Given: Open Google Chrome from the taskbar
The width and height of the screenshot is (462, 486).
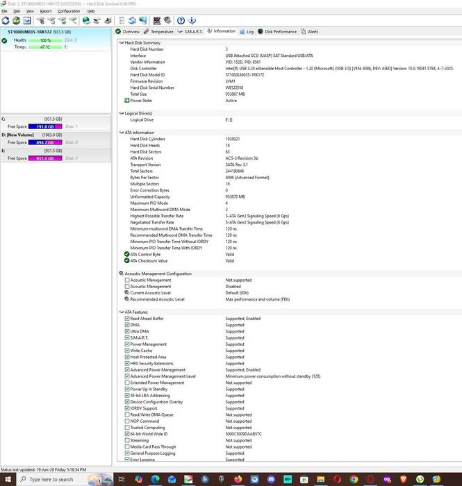Looking at the screenshot, I should pos(354,479).
